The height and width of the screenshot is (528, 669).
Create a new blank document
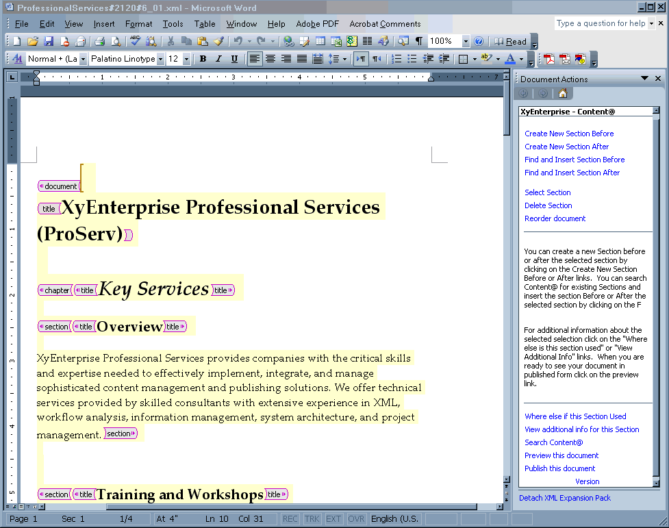[x=16, y=41]
